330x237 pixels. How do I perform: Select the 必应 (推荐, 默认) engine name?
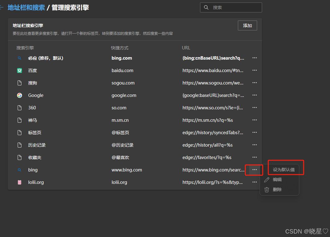tap(46, 58)
